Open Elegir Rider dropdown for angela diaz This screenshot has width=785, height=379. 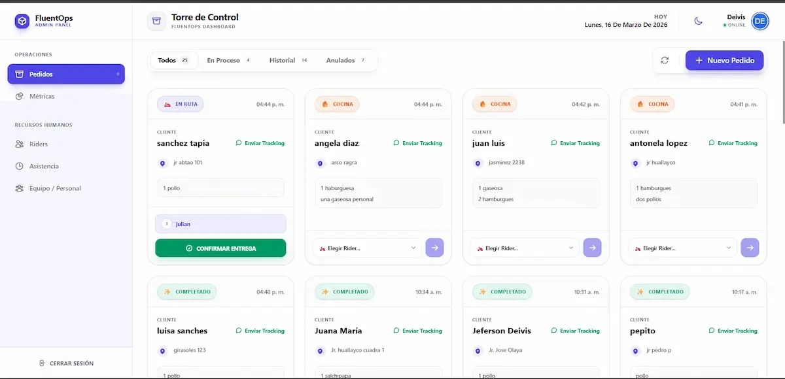click(367, 248)
